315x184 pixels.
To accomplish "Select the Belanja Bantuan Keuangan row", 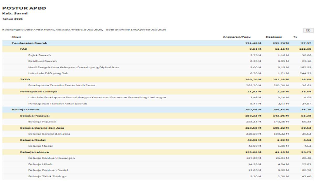I will pyautogui.click(x=158, y=158).
